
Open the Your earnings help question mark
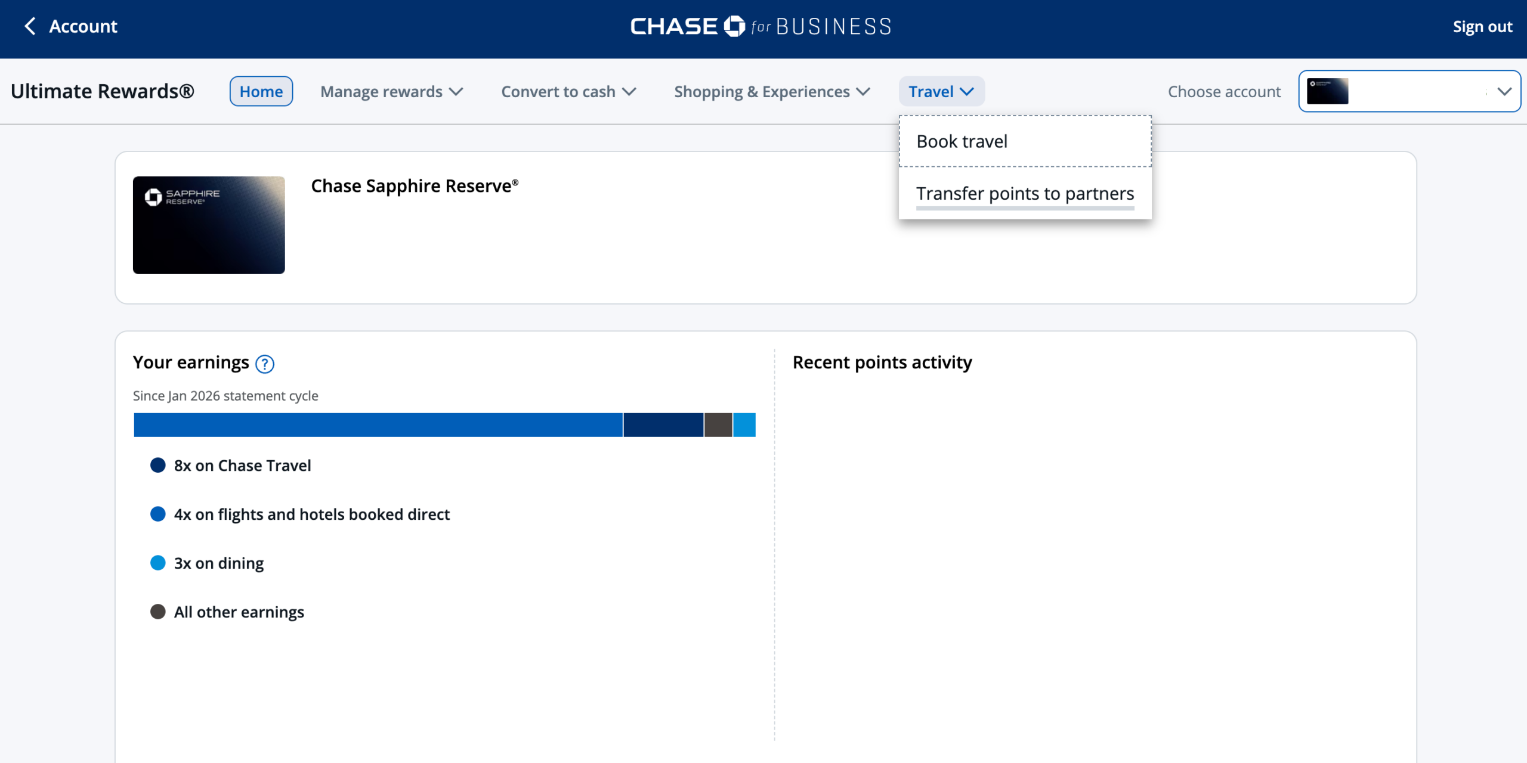pyautogui.click(x=265, y=364)
